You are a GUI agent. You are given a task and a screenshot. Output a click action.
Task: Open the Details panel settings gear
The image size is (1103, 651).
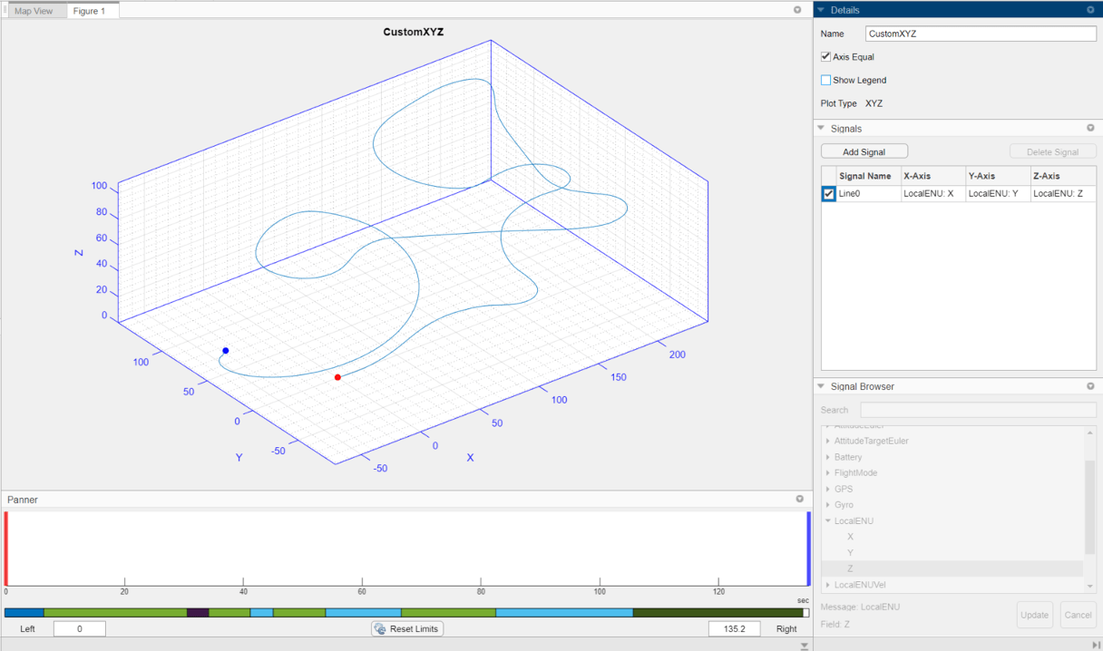coord(1090,9)
